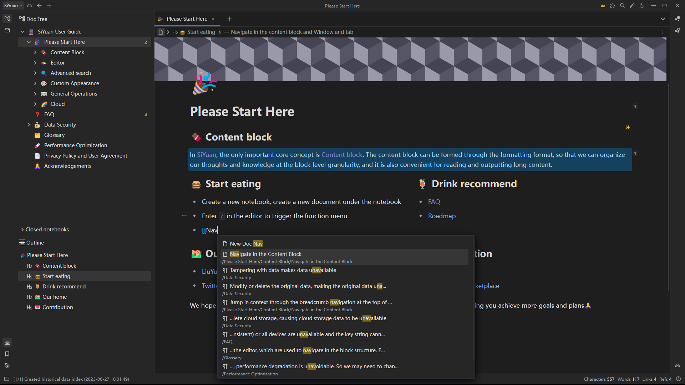Click the crown membership icon
Image resolution: width=685 pixels, height=385 pixels.
point(603,6)
